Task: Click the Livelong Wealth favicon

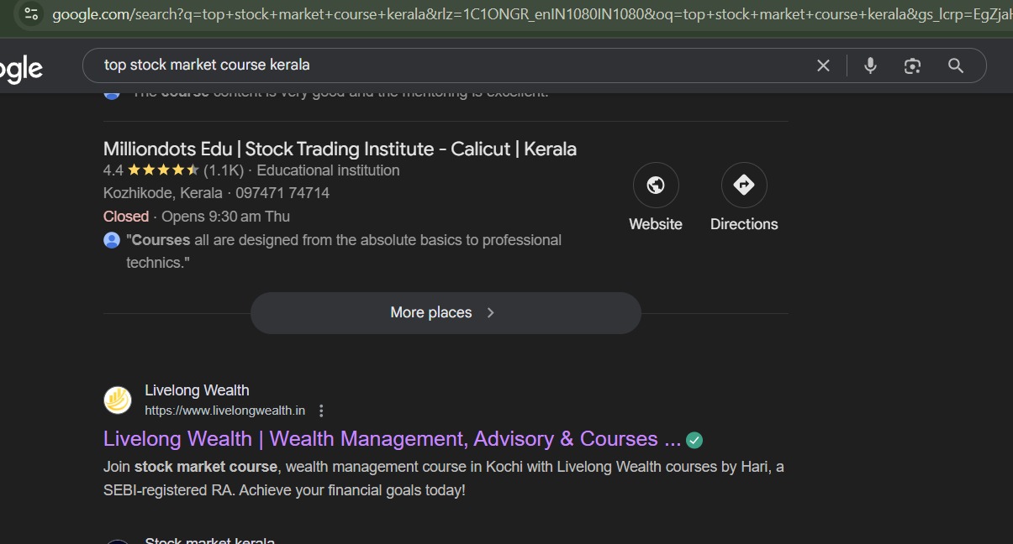Action: click(118, 400)
